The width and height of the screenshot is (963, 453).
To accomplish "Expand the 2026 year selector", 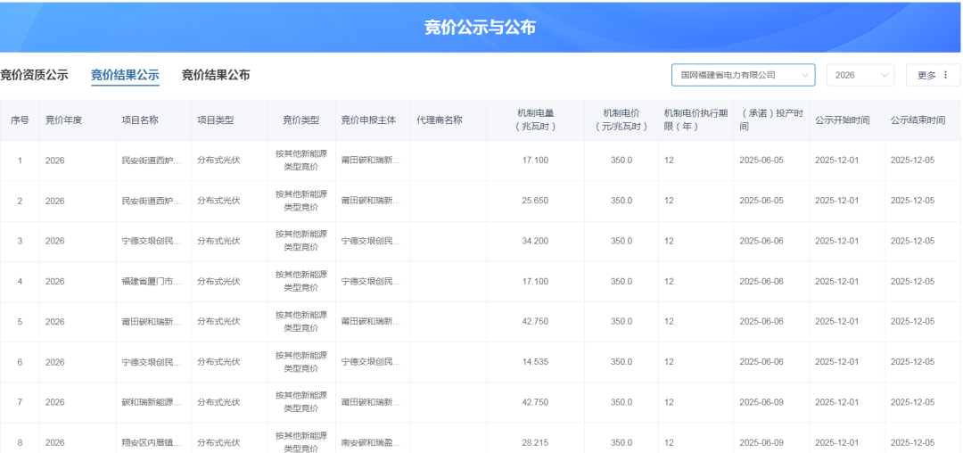I will coord(860,75).
